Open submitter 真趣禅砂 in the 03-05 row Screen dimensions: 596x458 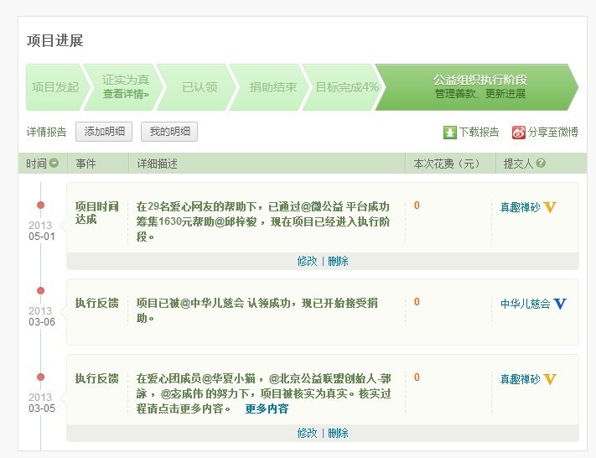click(x=520, y=379)
